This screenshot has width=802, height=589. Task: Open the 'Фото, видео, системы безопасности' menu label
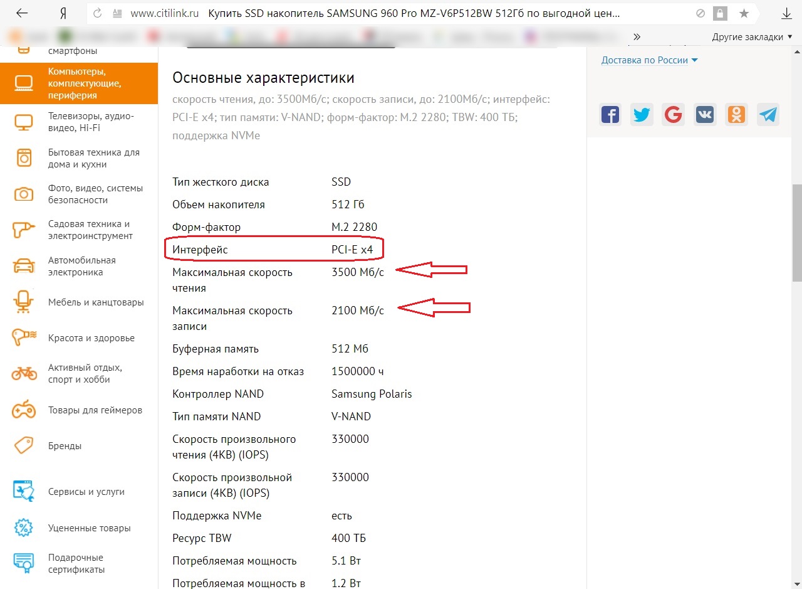point(95,194)
